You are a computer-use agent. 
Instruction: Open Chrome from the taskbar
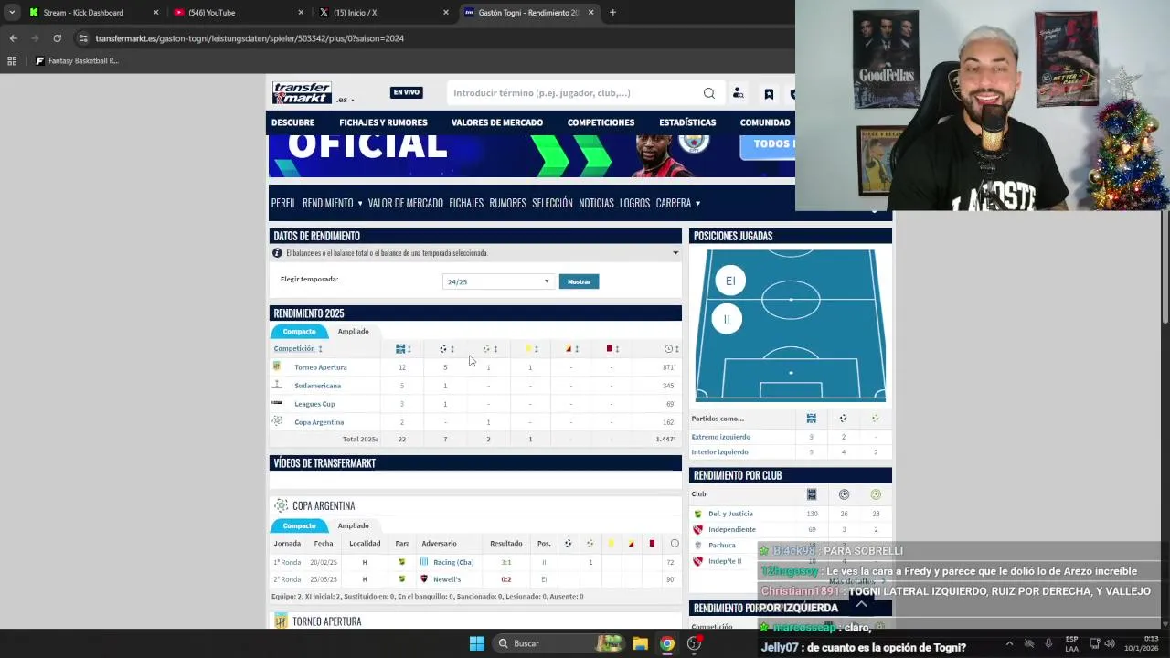(667, 643)
